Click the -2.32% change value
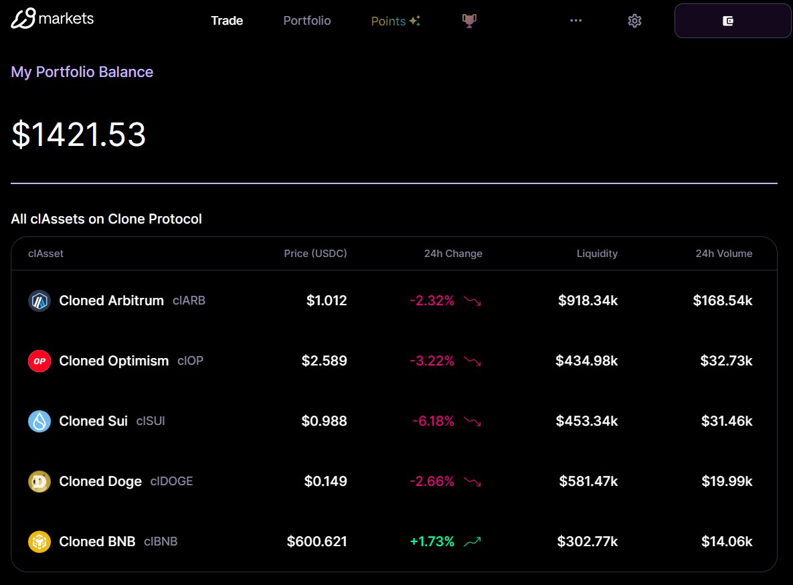 [x=432, y=301]
